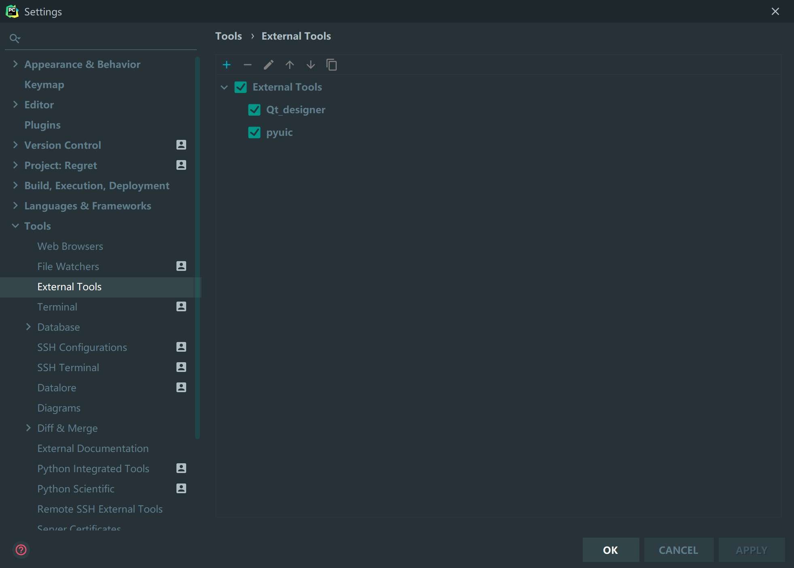Select Web Browsers under Tools
This screenshot has height=568, width=794.
[70, 246]
